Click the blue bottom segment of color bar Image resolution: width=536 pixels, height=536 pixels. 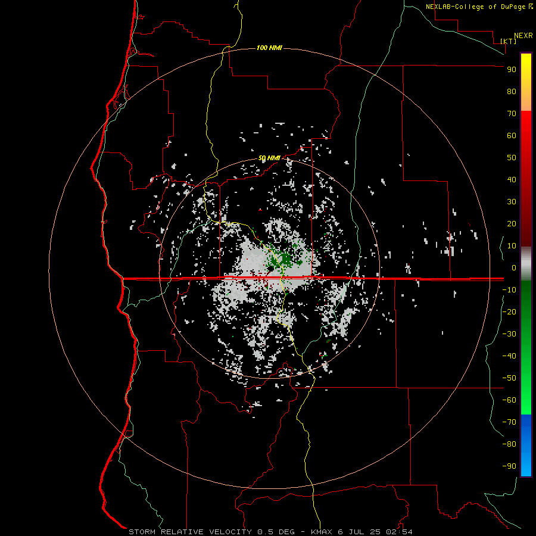[526, 445]
